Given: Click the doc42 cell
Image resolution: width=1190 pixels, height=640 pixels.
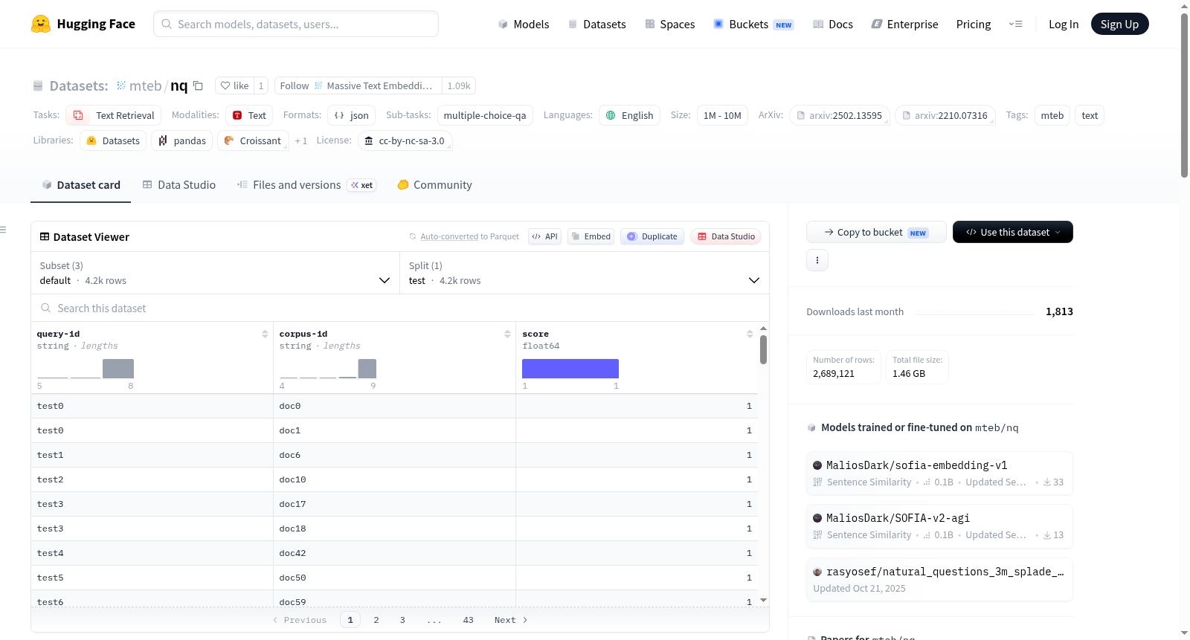Looking at the screenshot, I should tap(394, 553).
